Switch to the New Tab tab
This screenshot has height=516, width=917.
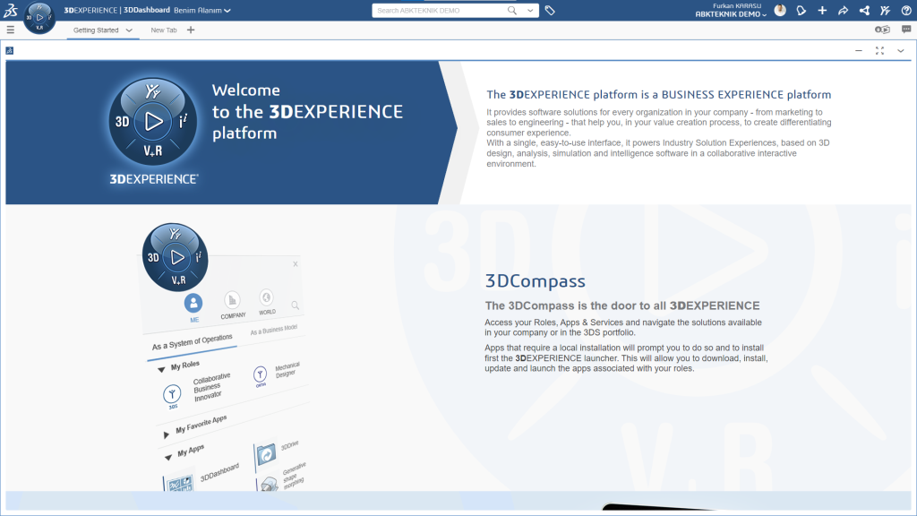coord(164,30)
